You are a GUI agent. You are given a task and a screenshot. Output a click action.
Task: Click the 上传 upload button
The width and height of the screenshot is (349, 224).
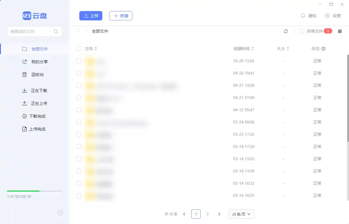(91, 16)
